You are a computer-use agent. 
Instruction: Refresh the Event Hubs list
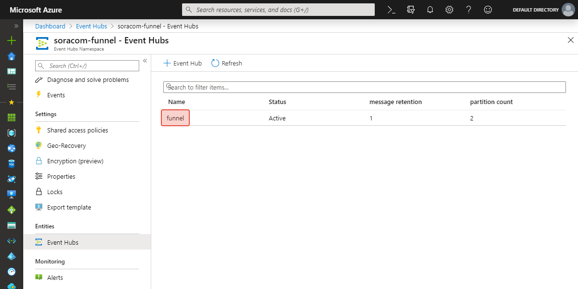(x=227, y=64)
